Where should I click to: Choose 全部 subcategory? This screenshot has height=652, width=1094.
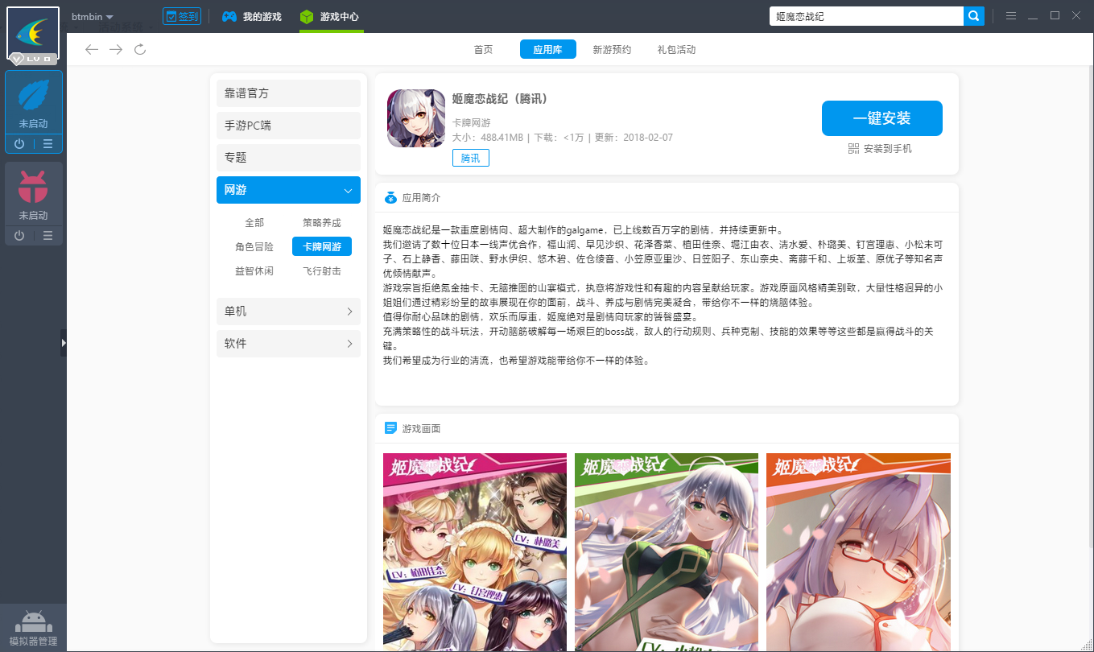coord(254,223)
